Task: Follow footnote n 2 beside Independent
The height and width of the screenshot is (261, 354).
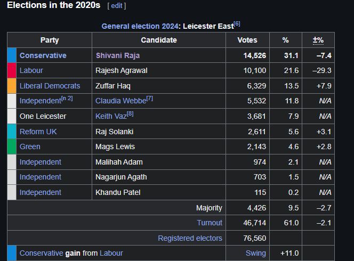Action: pos(67,99)
